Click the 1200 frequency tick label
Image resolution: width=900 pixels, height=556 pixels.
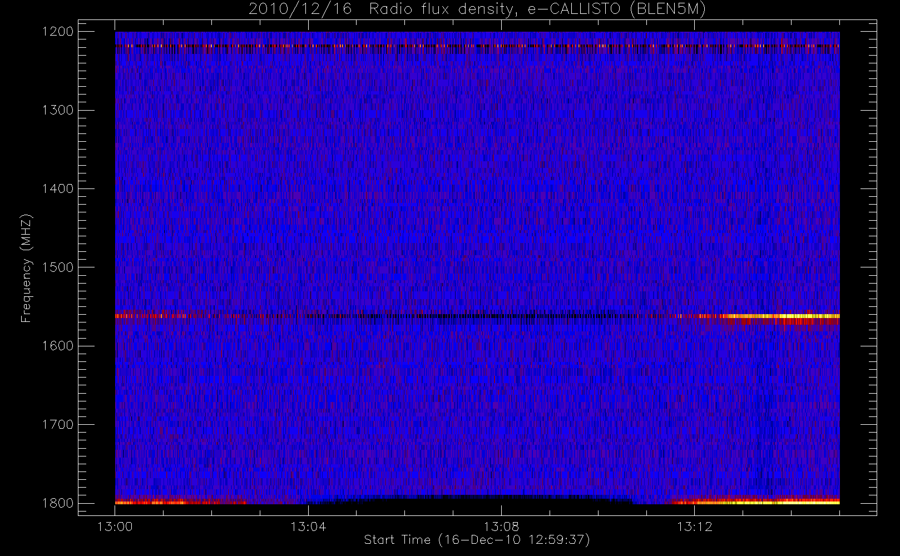tap(58, 32)
